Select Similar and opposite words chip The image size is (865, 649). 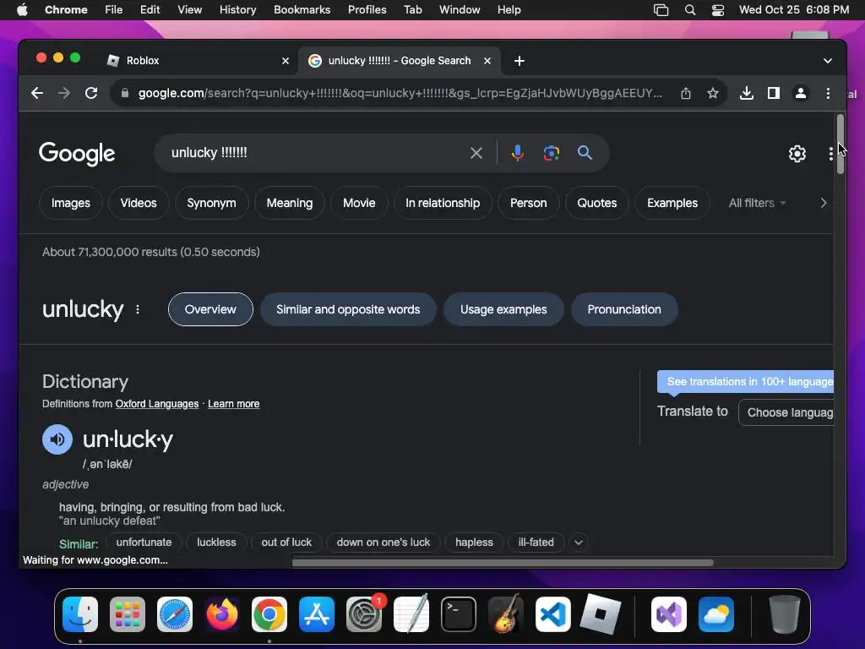pyautogui.click(x=348, y=309)
